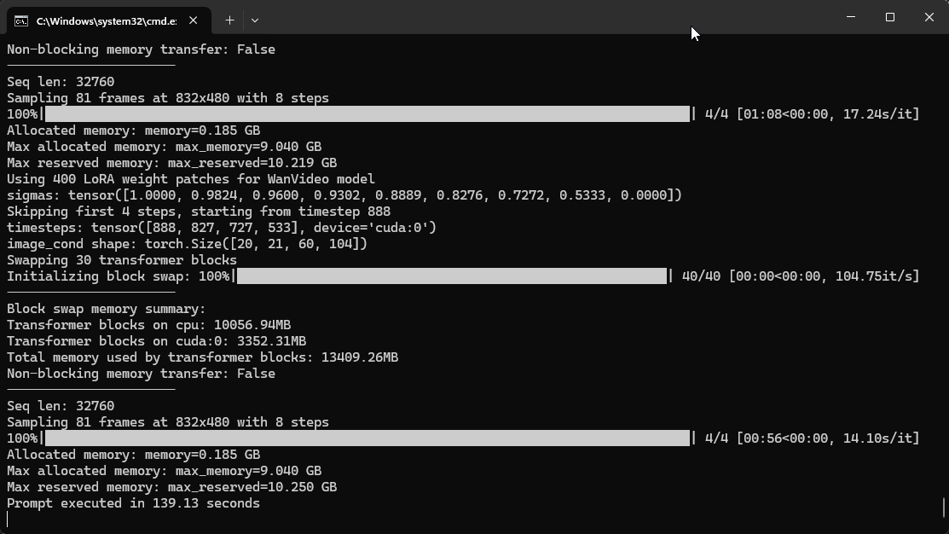
Task: Close the terminal window
Action: point(929,17)
